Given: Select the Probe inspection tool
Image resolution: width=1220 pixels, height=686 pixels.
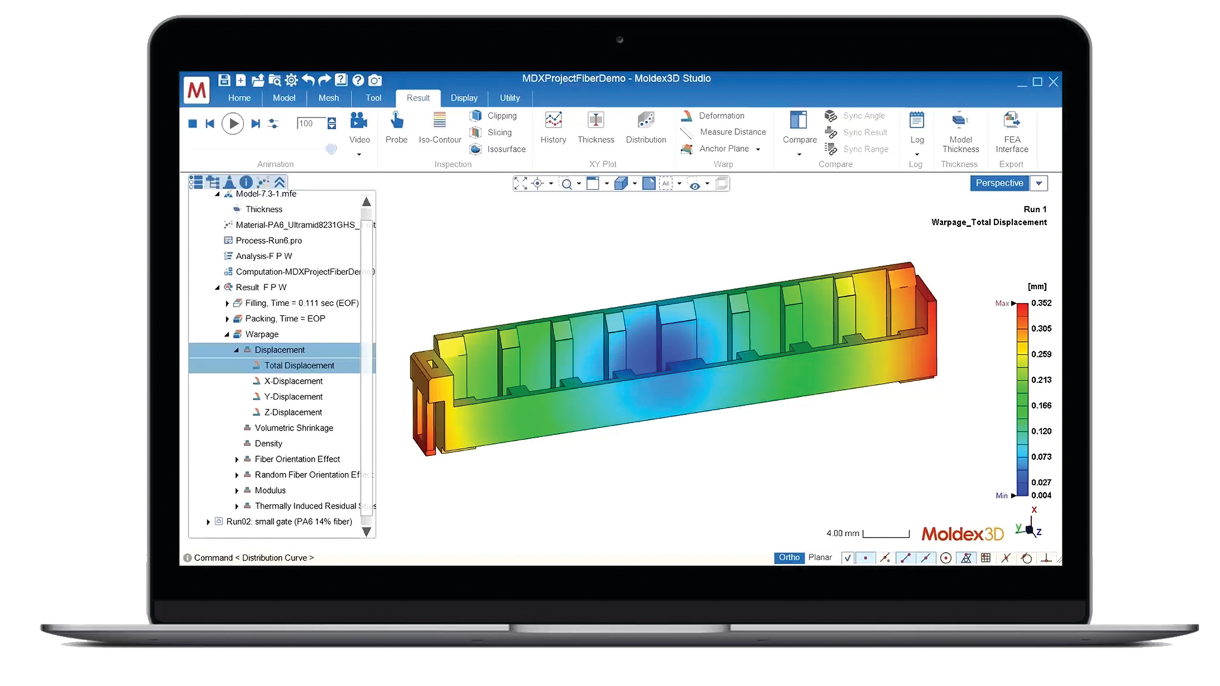Looking at the screenshot, I should coord(396,127).
